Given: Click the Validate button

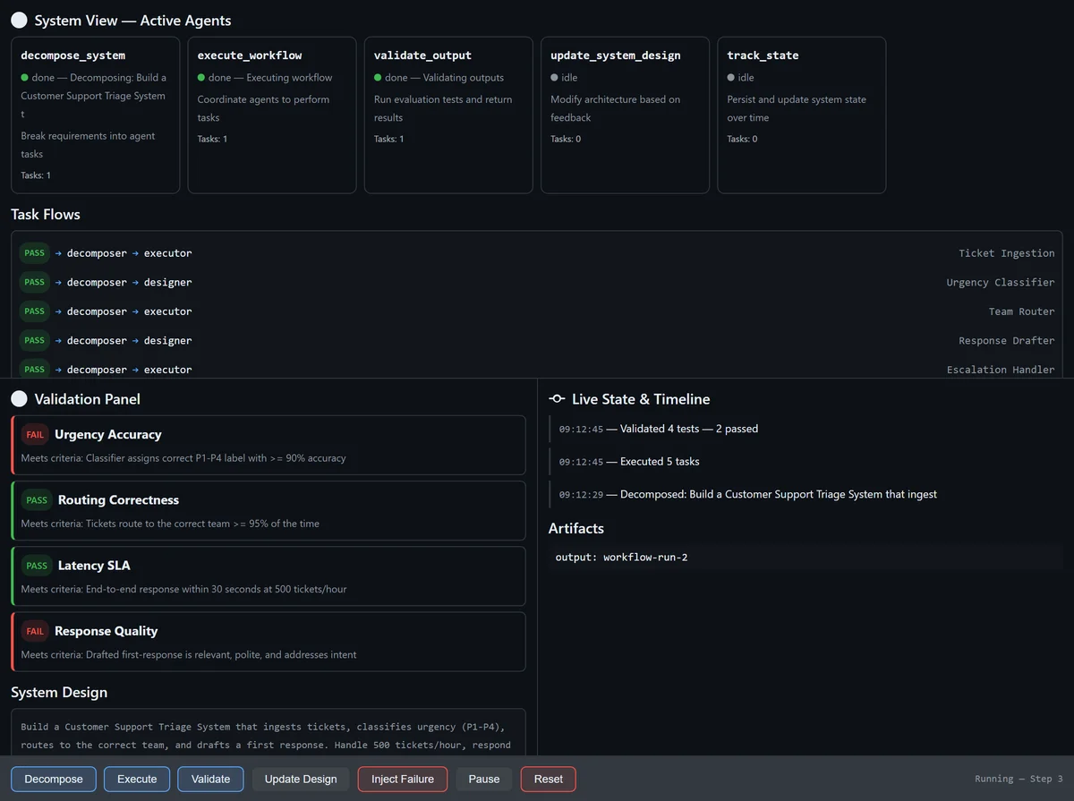Looking at the screenshot, I should pos(210,779).
